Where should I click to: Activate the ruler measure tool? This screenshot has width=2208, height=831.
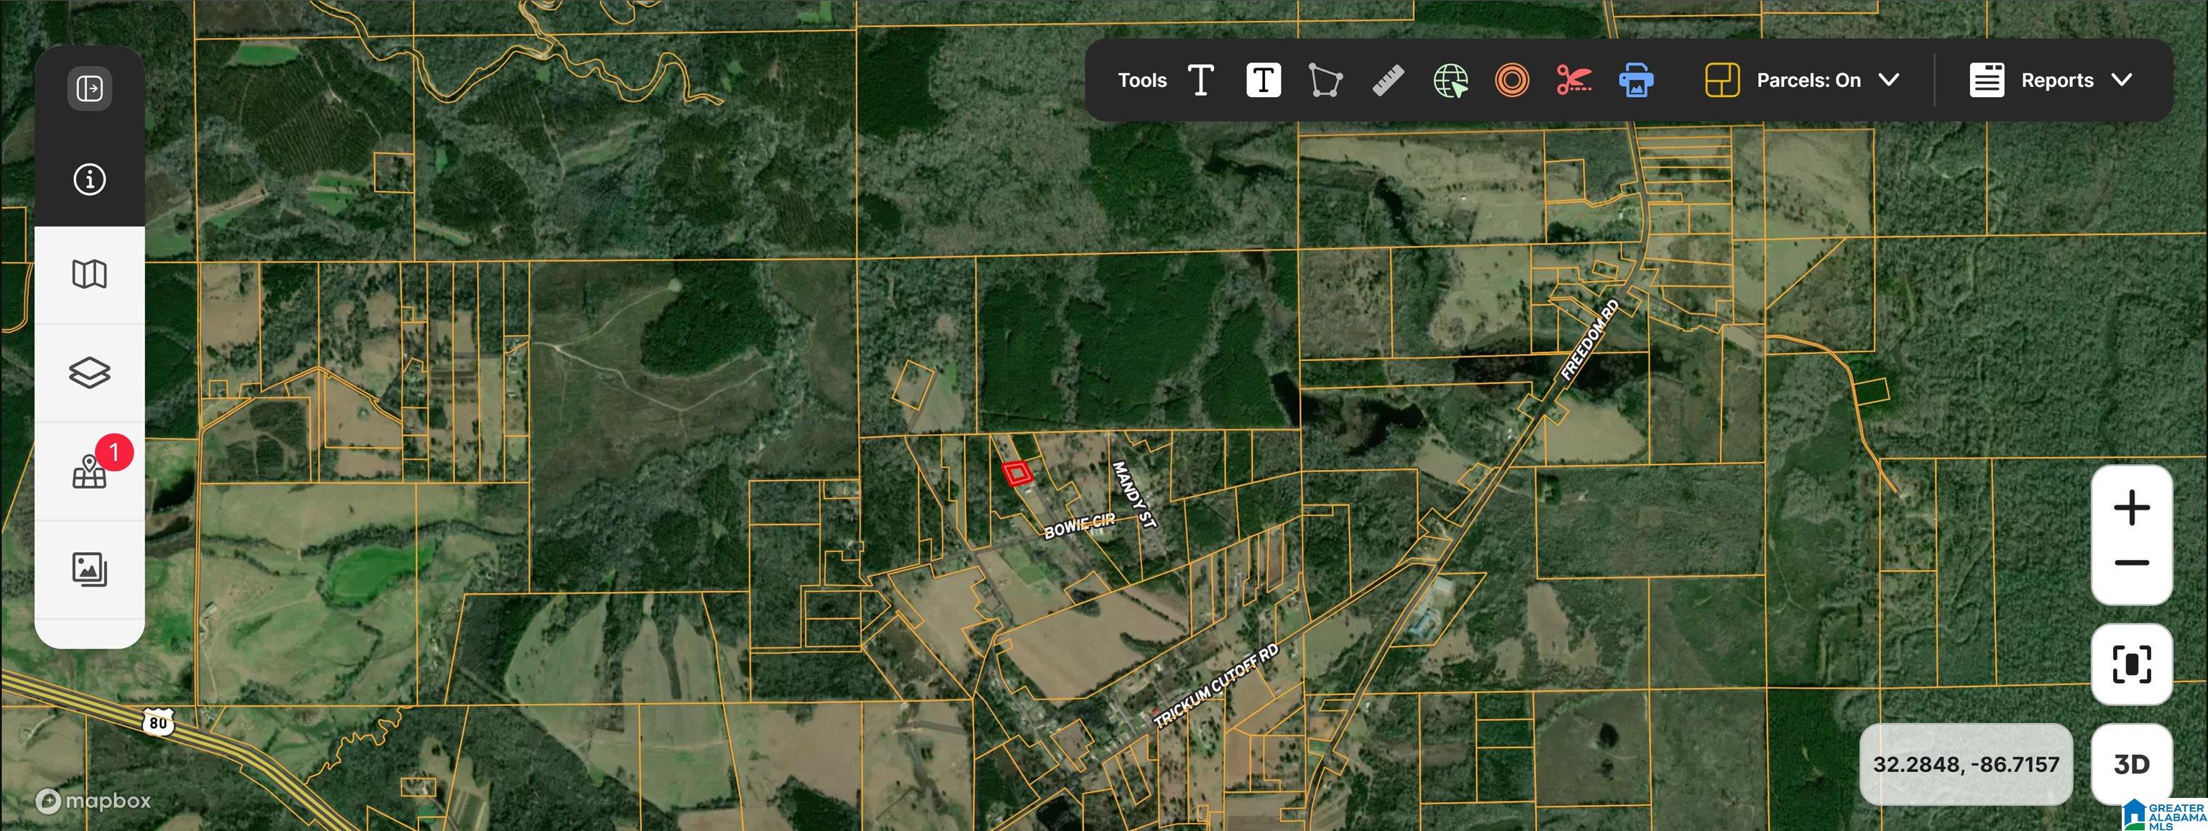1388,80
